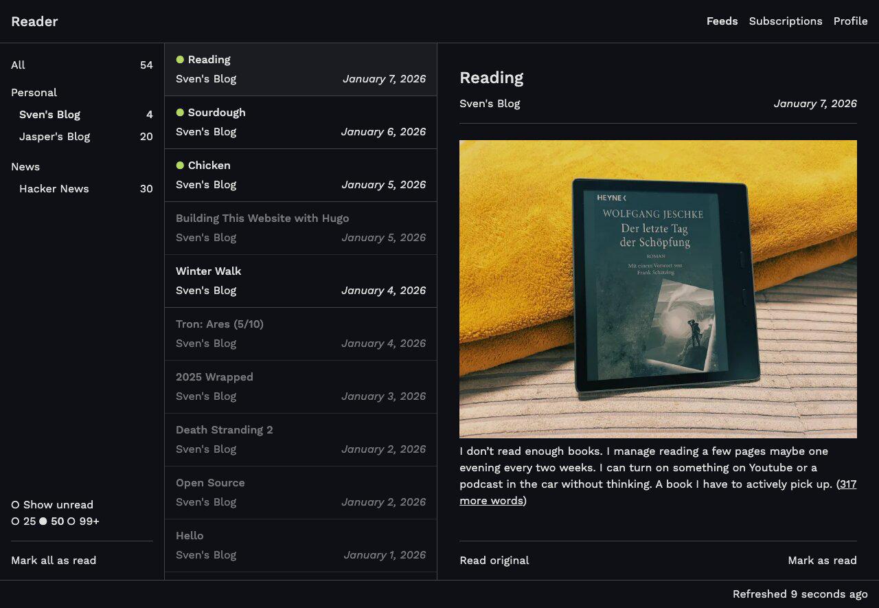
Task: Click Mark all as read
Action: coord(53,560)
